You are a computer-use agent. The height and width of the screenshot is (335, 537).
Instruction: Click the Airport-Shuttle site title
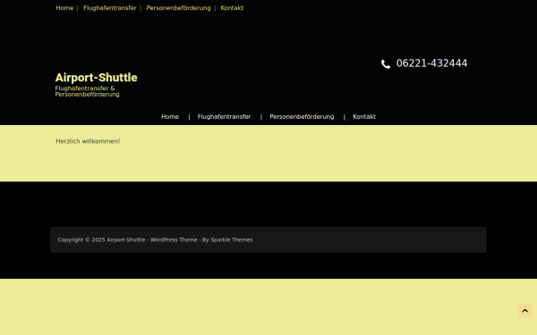point(97,78)
